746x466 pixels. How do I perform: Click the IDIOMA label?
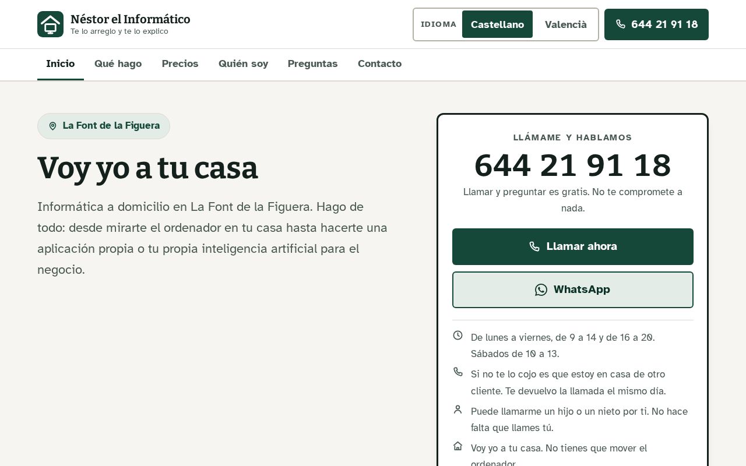[439, 24]
